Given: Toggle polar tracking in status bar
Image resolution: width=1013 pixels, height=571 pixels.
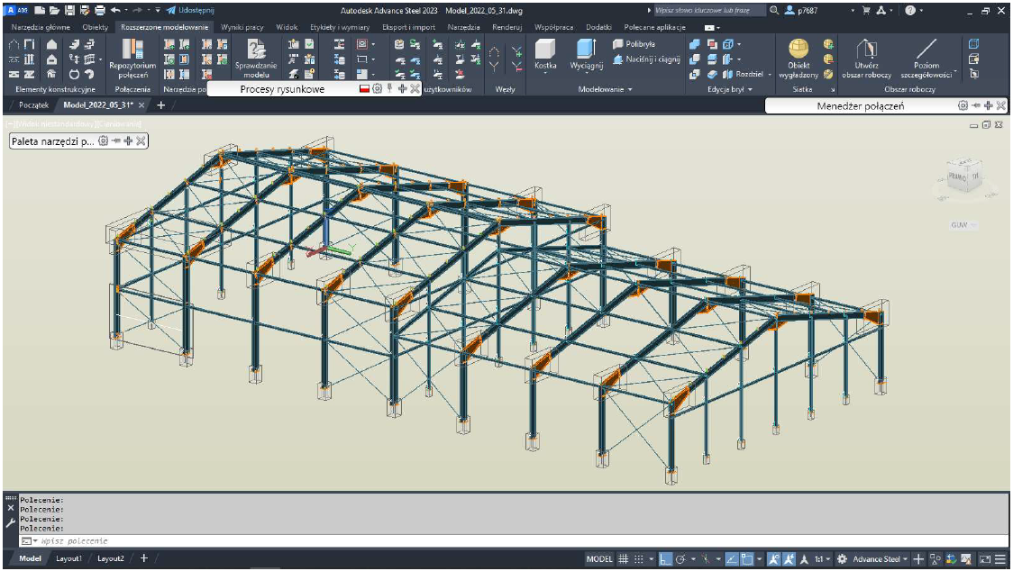Looking at the screenshot, I should click(681, 559).
